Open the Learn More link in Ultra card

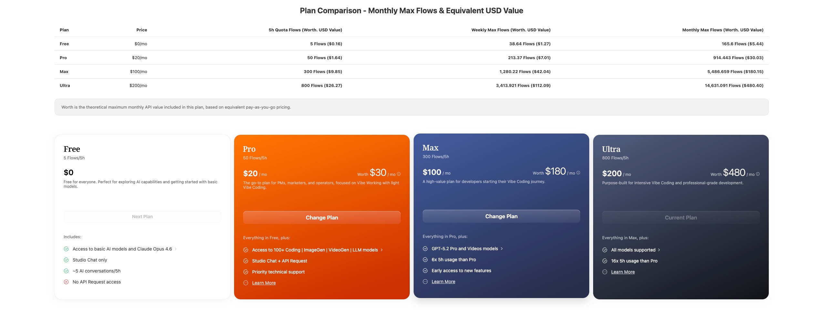point(623,272)
